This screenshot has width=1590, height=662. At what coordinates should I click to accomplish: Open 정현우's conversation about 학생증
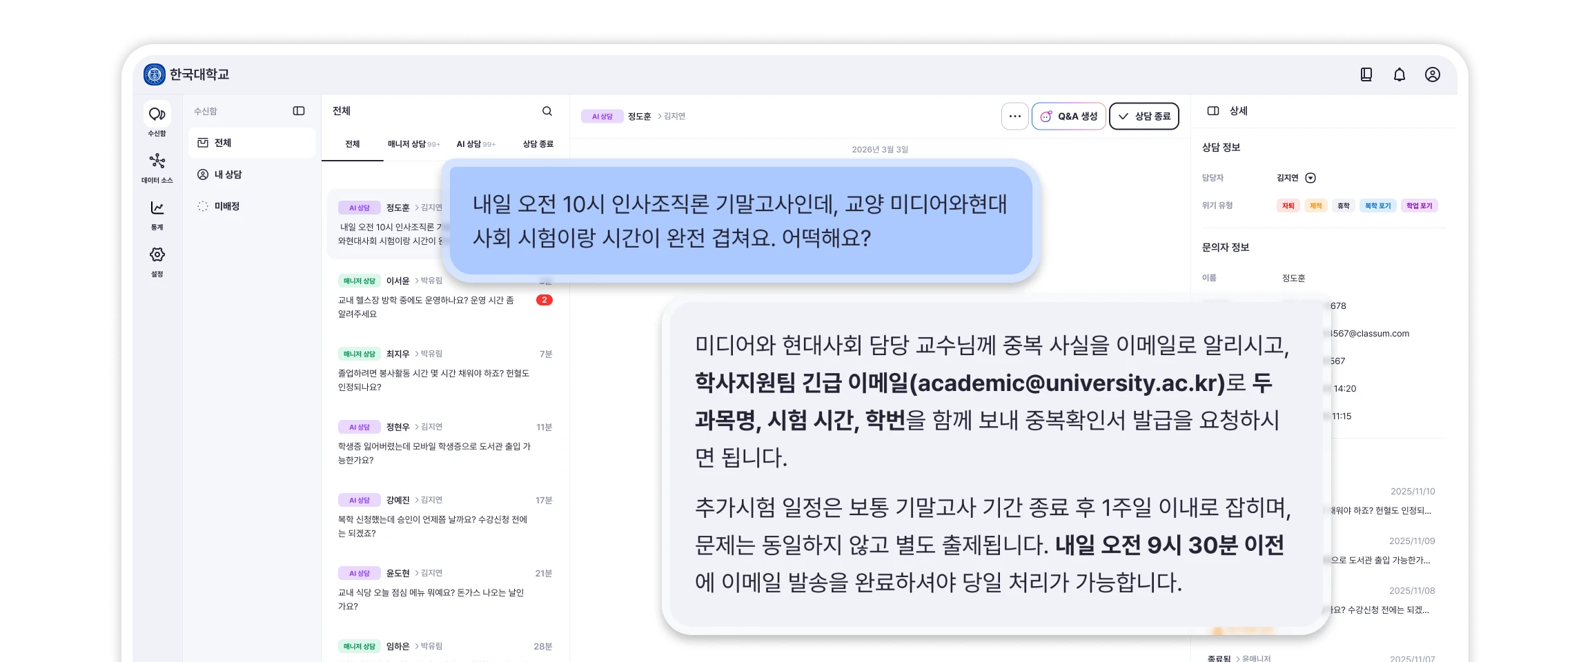point(445,444)
